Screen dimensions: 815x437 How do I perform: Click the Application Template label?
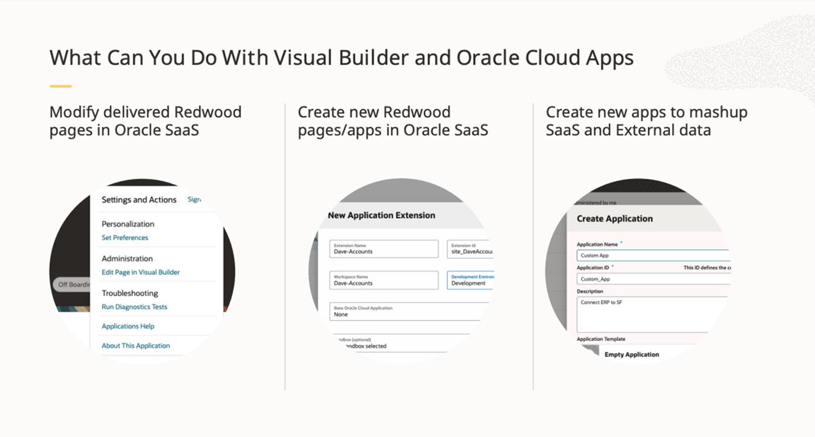[601, 339]
